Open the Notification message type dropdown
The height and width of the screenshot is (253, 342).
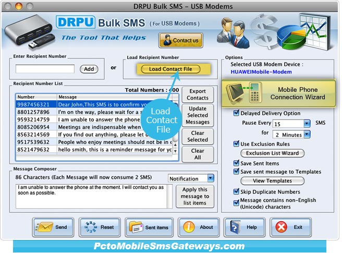pos(211,178)
